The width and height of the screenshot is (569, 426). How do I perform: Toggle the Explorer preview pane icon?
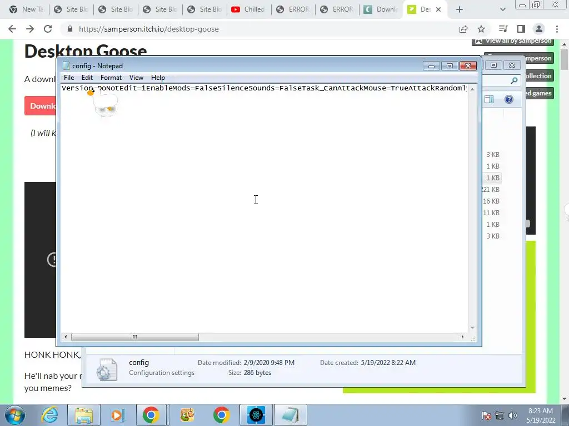click(489, 99)
